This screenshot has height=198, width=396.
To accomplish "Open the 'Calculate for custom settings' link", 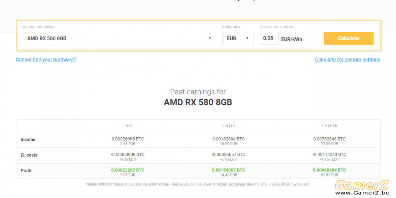I will click(347, 60).
